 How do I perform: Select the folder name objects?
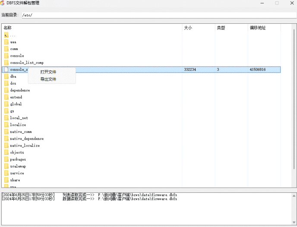point(17,153)
